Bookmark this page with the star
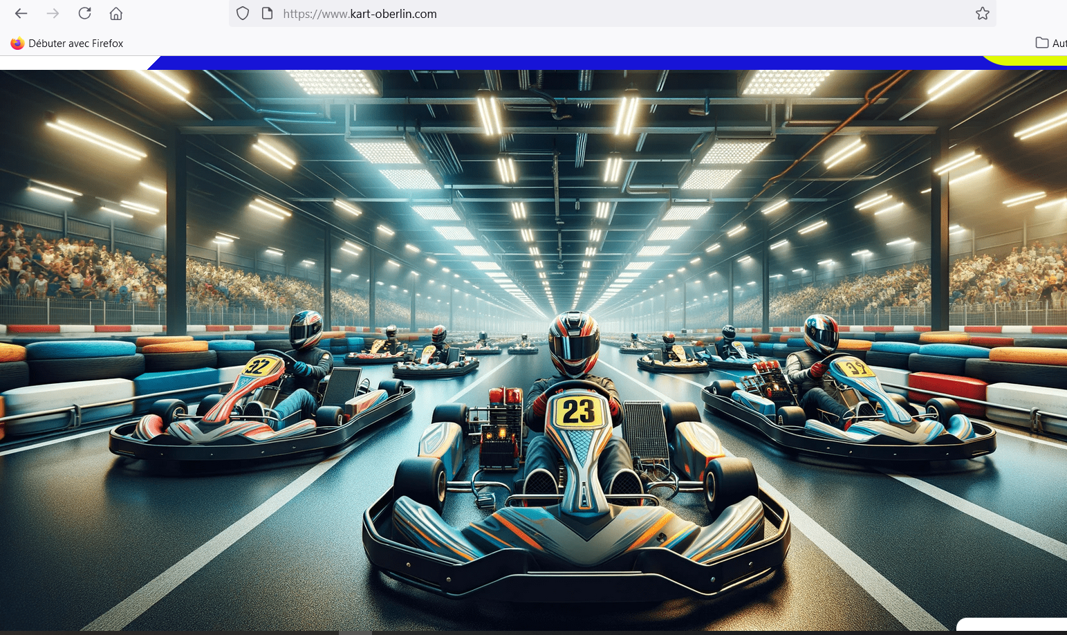Screen dimensions: 1067x635 click(x=982, y=14)
